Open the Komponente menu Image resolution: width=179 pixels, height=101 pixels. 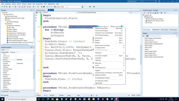pos(39,4)
